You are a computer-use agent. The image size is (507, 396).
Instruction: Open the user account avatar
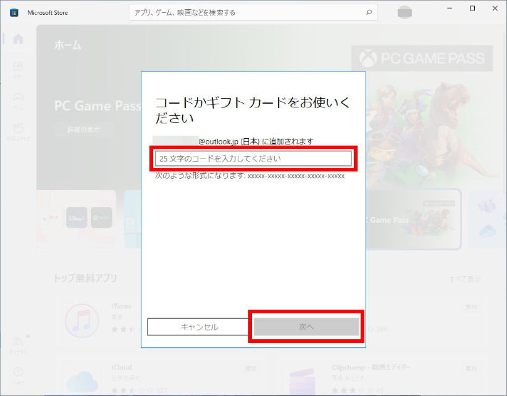(x=404, y=12)
